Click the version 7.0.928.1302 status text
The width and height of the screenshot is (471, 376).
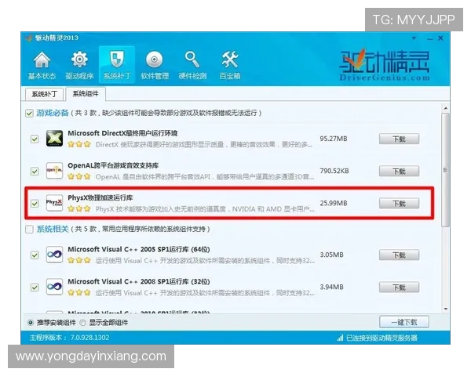[69, 338]
